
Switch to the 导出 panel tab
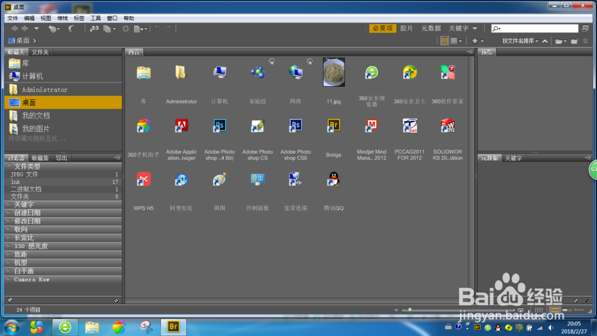click(61, 158)
